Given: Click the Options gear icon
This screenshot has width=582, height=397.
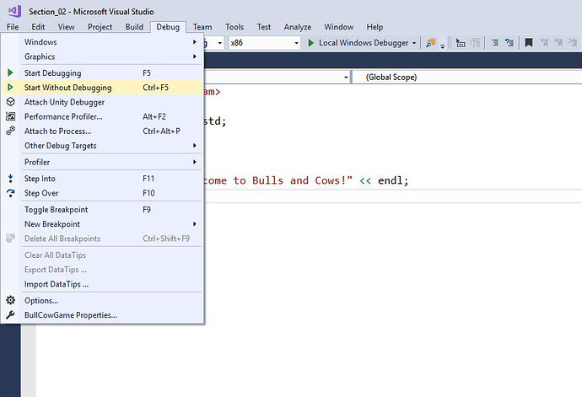Looking at the screenshot, I should [10, 300].
